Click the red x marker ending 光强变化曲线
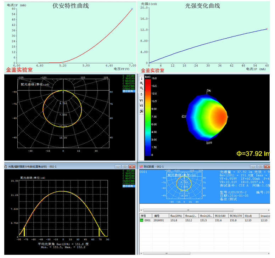The image size is (275, 258). click(x=267, y=29)
